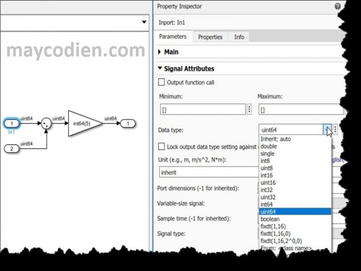Select the outport block numbered 1

(x=127, y=124)
